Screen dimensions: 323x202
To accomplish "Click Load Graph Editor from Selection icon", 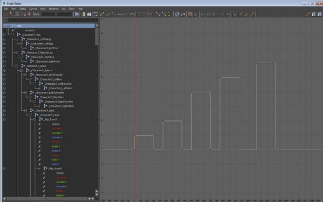I will 183,14.
